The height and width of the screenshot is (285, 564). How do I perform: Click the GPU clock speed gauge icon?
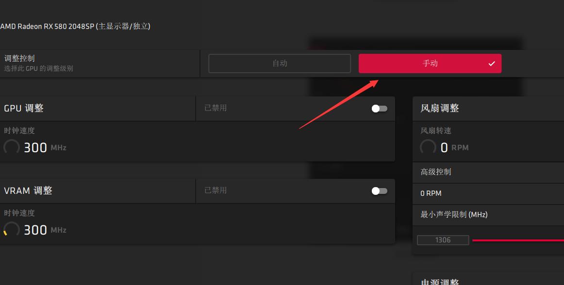(x=12, y=147)
